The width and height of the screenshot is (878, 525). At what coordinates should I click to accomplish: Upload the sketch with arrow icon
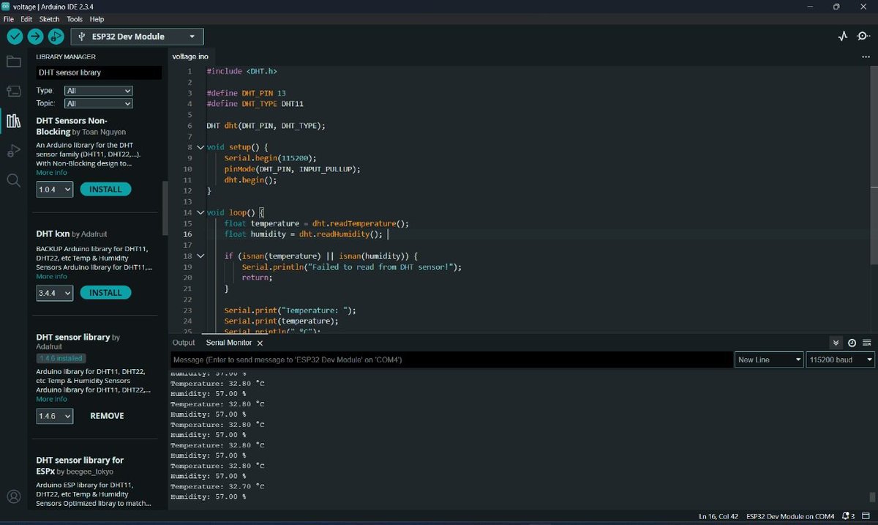pyautogui.click(x=35, y=37)
